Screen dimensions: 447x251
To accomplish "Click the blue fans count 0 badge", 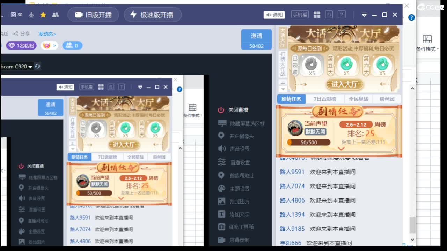I will pyautogui.click(x=72, y=46).
